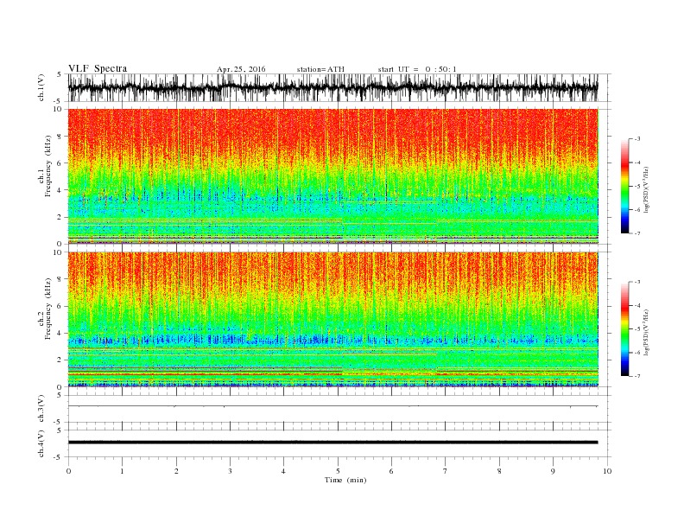Screen dimensions: 684x529
Task: Click the "VLF Spectra" plot title
Action: coord(98,68)
